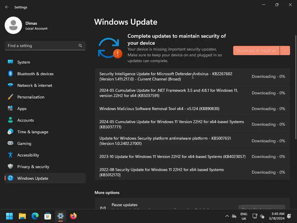Select Gaming in the sidebar
The height and width of the screenshot is (223, 297).
click(45, 143)
